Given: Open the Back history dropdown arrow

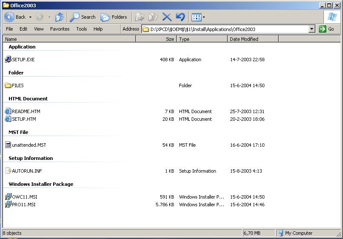Looking at the screenshot, I should 31,17.
